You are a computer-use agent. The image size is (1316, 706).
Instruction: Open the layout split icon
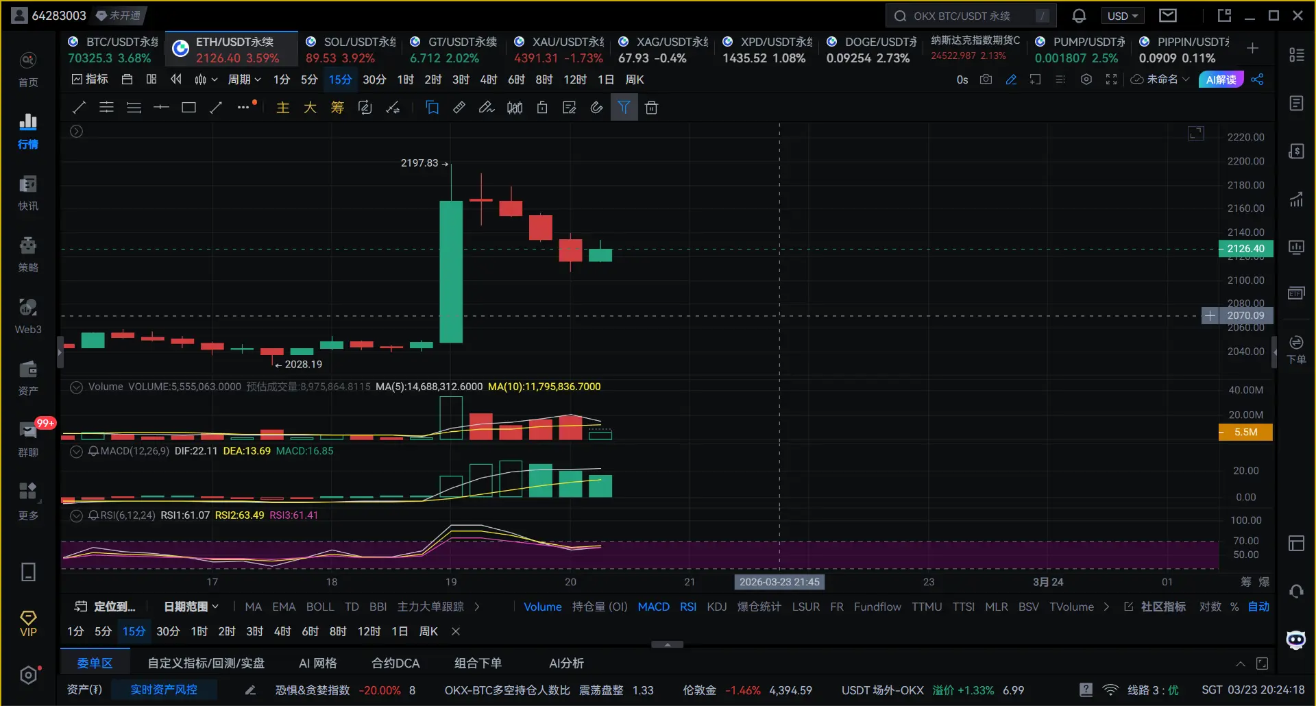[x=151, y=80]
